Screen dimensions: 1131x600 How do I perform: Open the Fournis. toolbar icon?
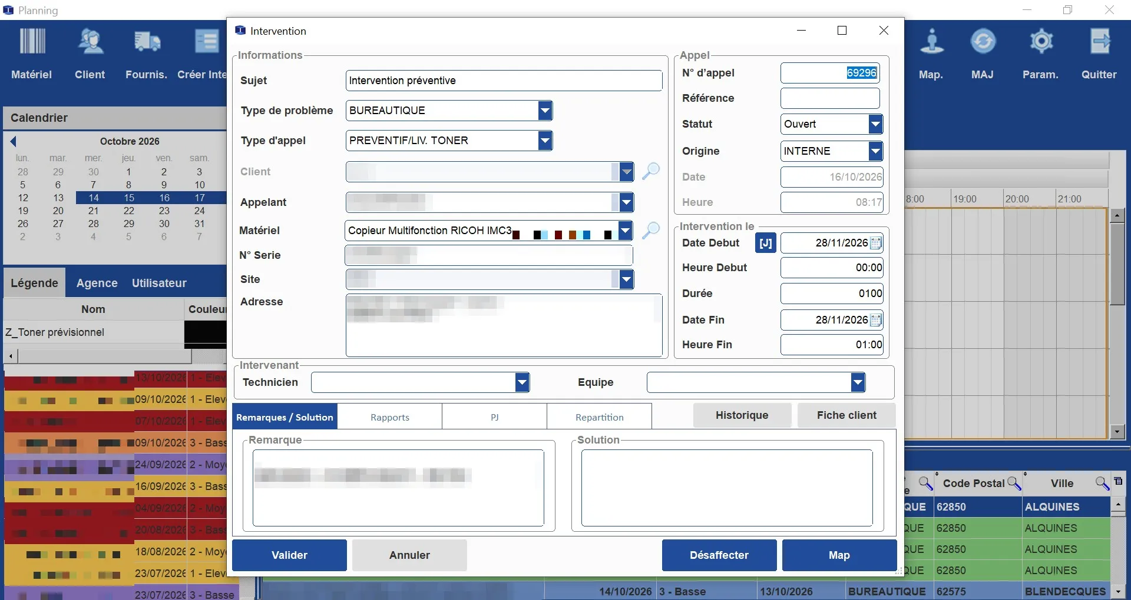click(147, 54)
